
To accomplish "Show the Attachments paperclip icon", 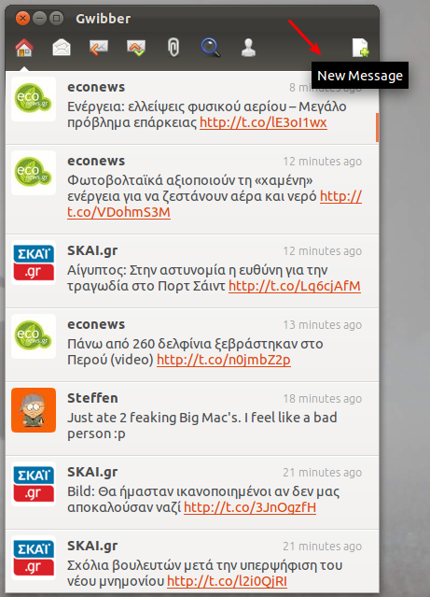I will (x=173, y=48).
